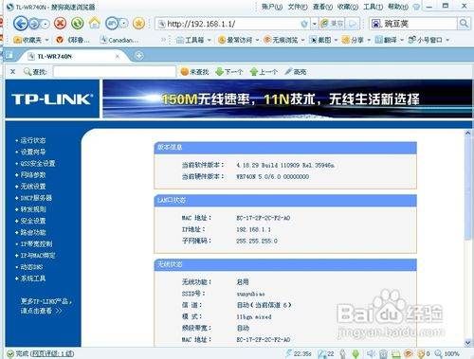Open new tab plus icon
Screen dimensions: 474x359
pyautogui.click(x=139, y=56)
